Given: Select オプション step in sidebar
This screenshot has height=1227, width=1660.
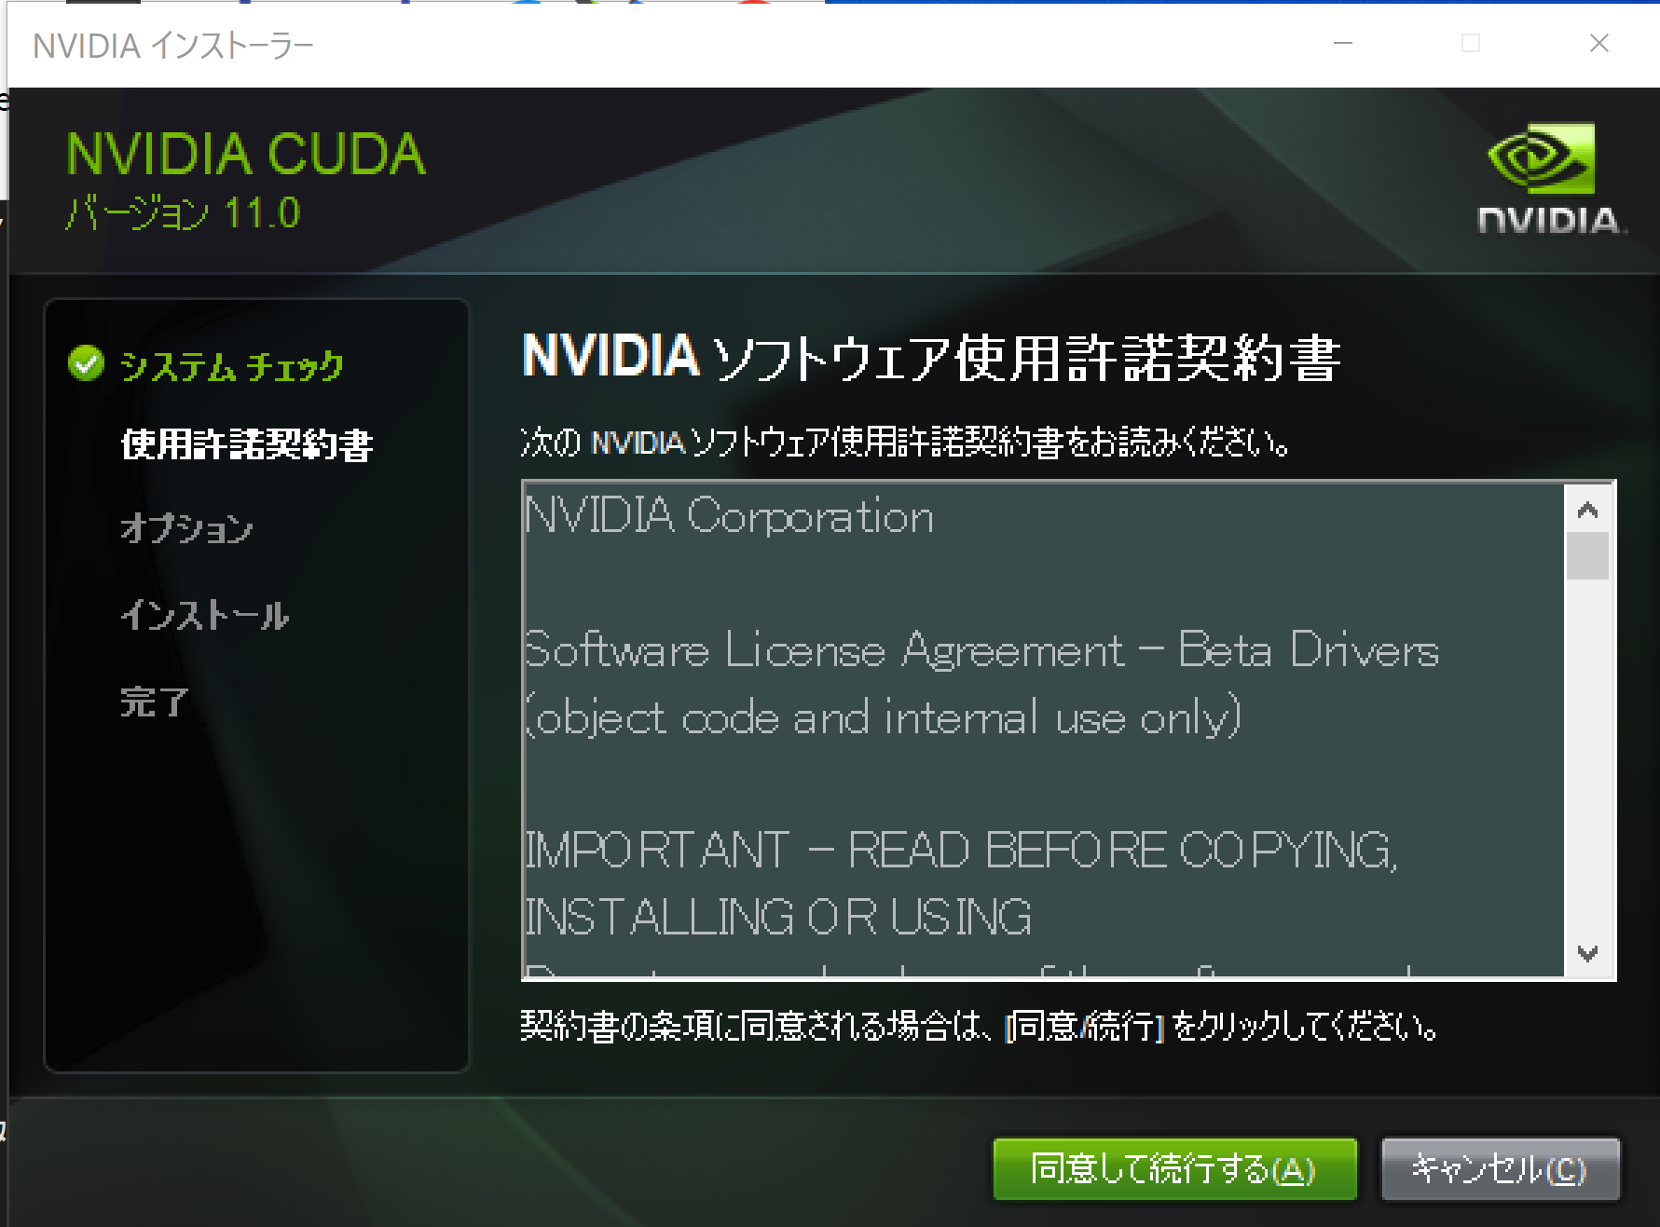Looking at the screenshot, I should (186, 528).
